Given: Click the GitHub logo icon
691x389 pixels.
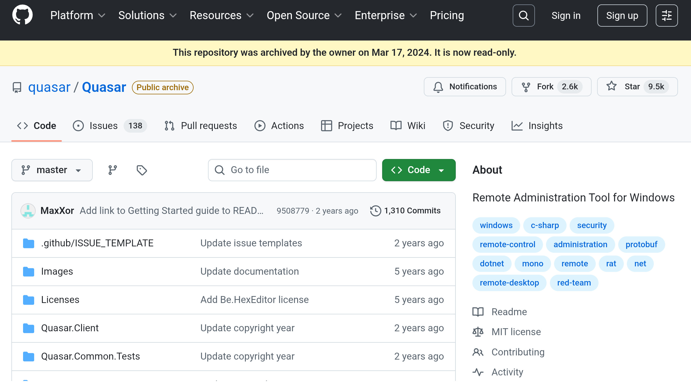Looking at the screenshot, I should [x=22, y=15].
